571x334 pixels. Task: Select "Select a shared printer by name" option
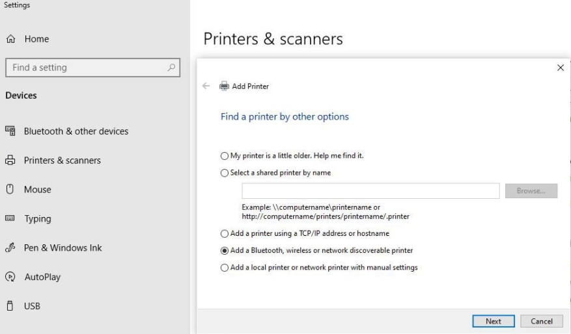pyautogui.click(x=225, y=173)
